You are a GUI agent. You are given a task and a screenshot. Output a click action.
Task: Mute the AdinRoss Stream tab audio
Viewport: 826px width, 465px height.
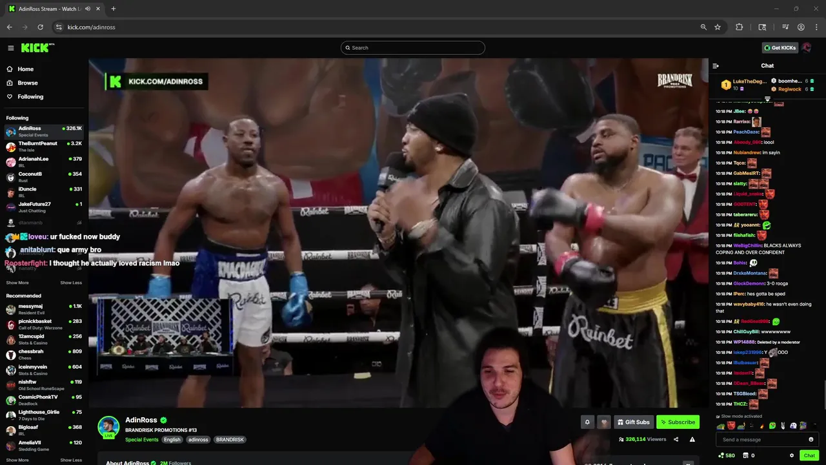pyautogui.click(x=87, y=9)
